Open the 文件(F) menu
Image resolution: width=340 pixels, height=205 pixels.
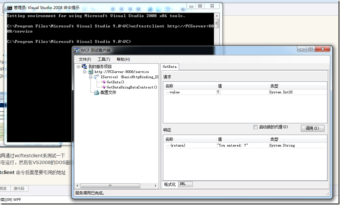click(85, 59)
